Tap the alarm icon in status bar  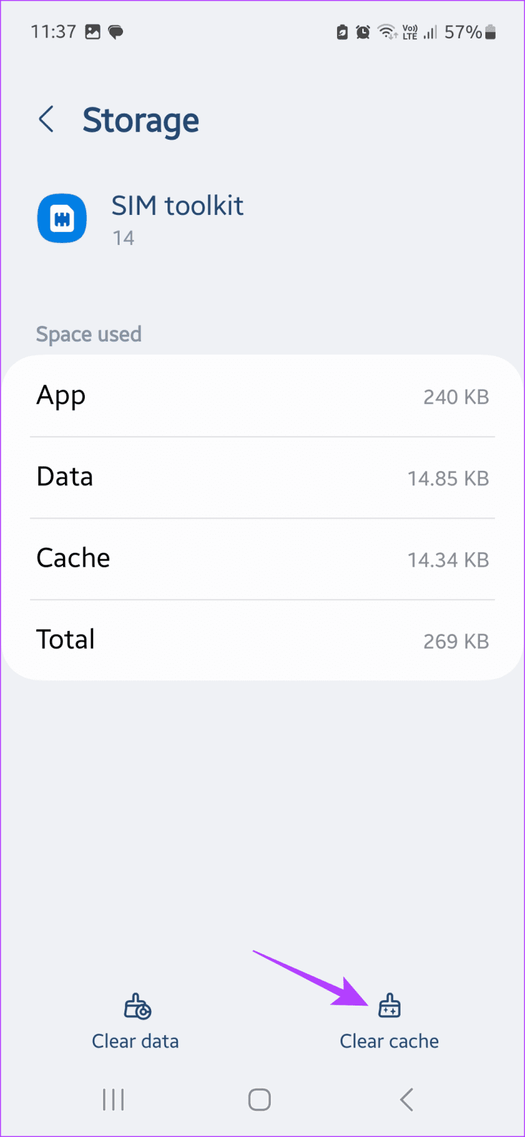click(x=363, y=32)
